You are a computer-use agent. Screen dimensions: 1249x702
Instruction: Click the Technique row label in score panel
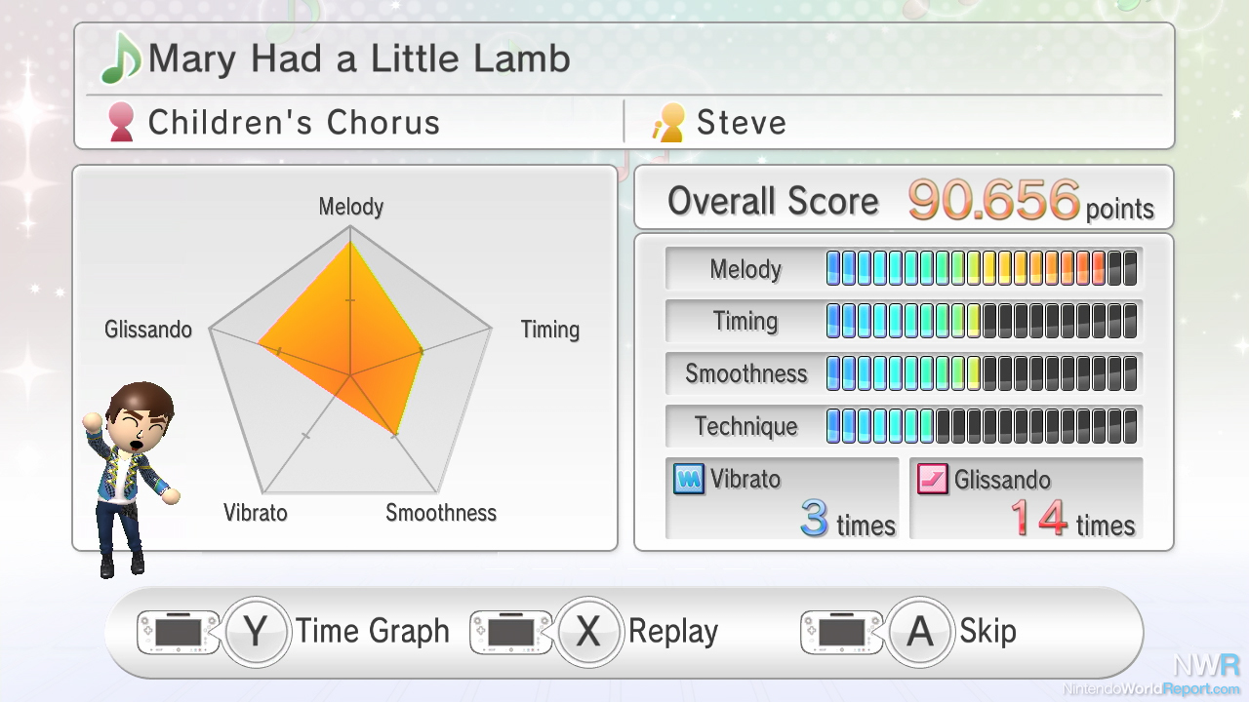click(x=745, y=426)
